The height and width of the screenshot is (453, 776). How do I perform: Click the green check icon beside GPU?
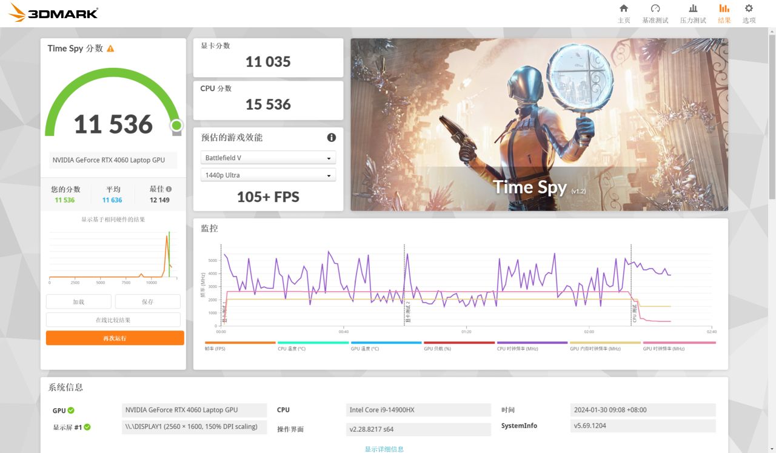71,411
